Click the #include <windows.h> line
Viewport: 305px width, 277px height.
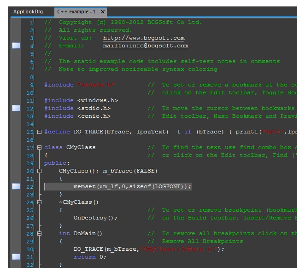tap(81, 100)
